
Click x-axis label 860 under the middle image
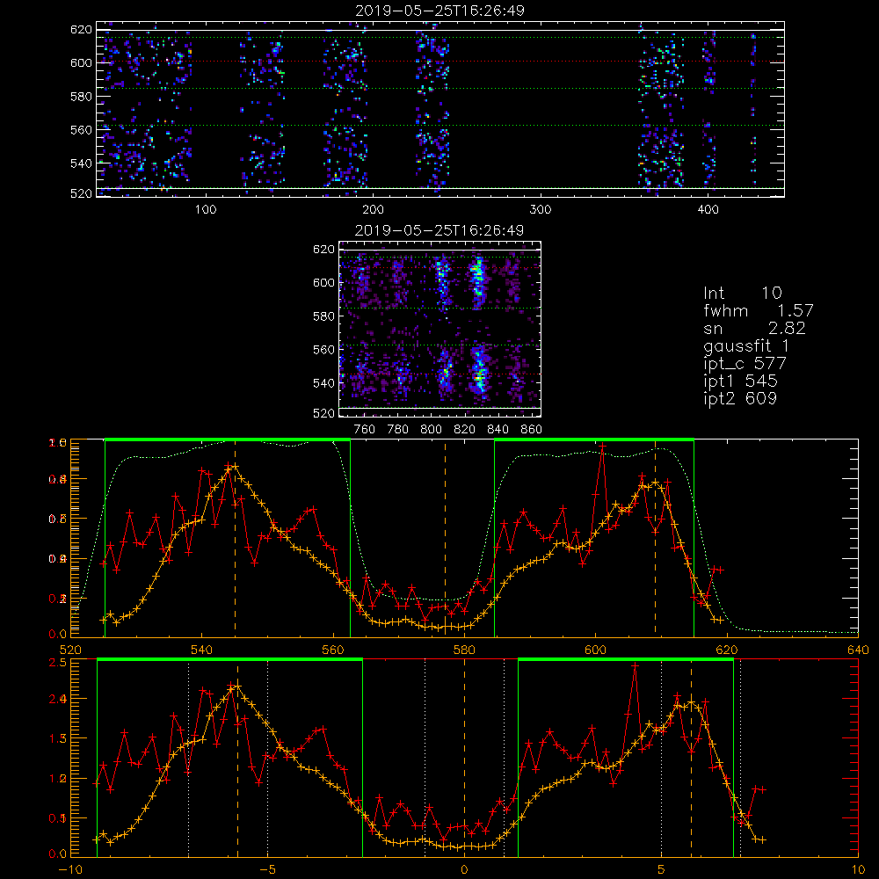[x=531, y=430]
